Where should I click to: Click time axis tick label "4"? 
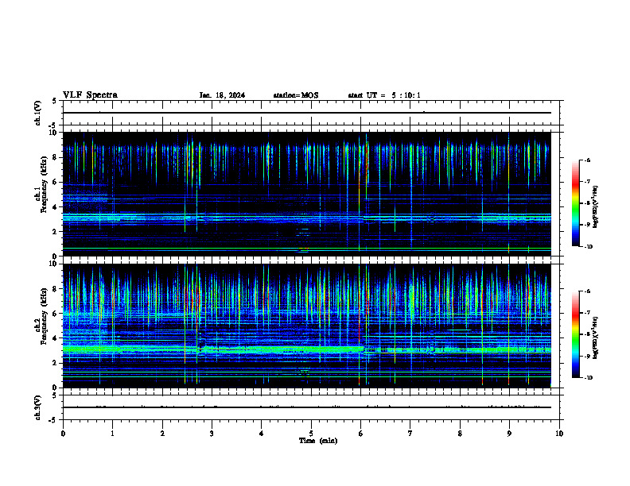point(262,434)
